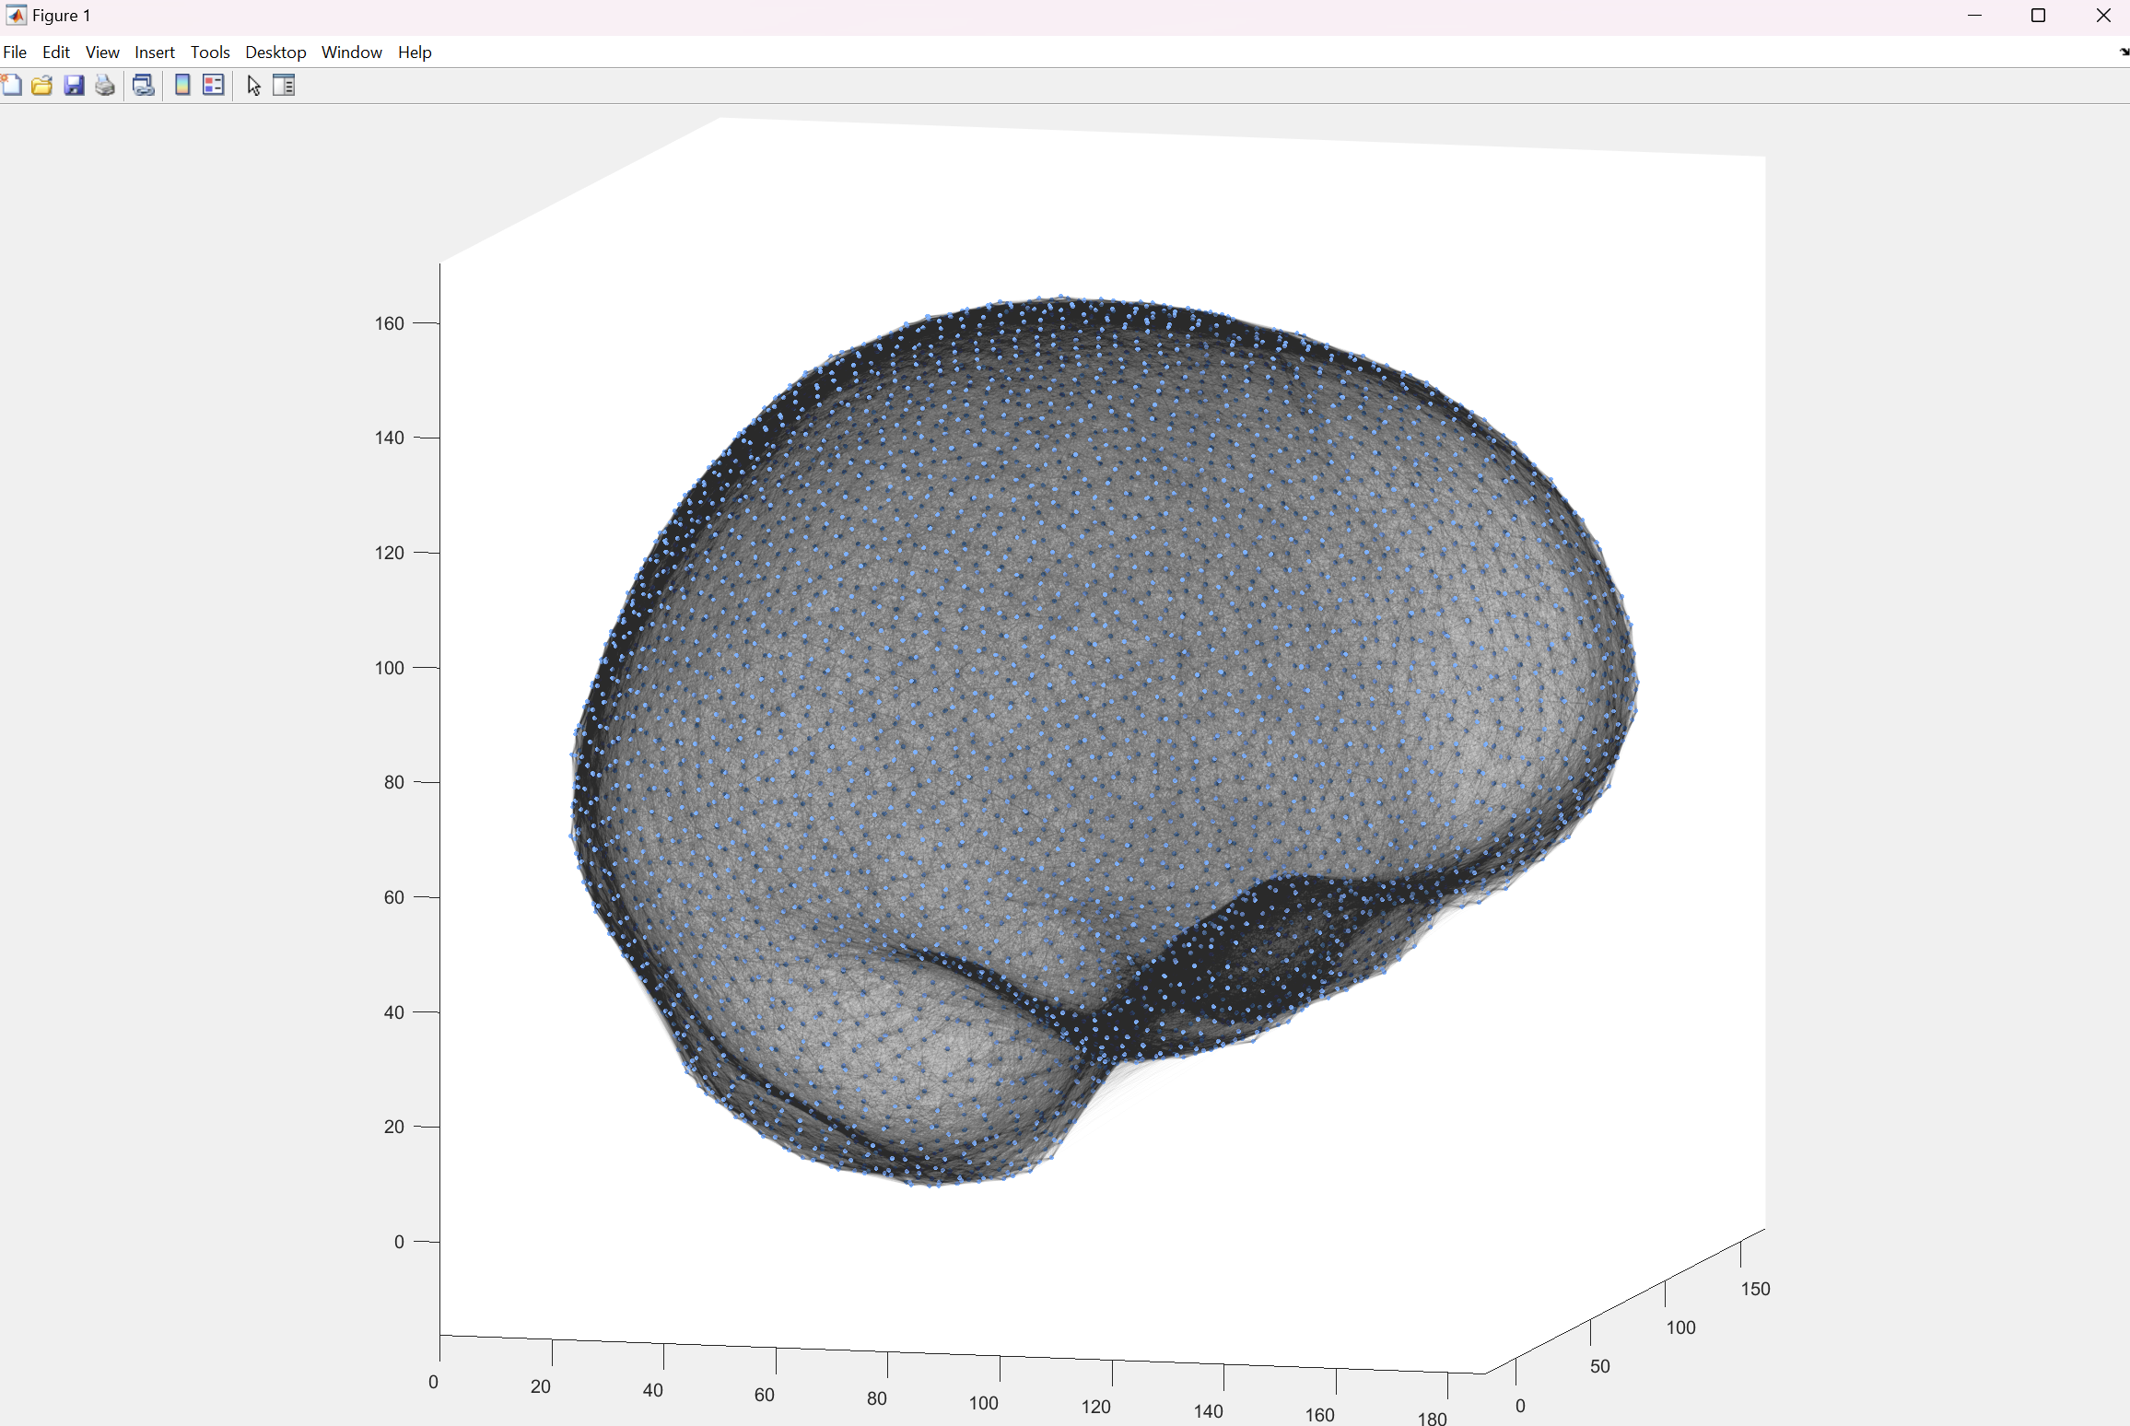Expand the Tools menu
This screenshot has width=2130, height=1426.
click(210, 53)
